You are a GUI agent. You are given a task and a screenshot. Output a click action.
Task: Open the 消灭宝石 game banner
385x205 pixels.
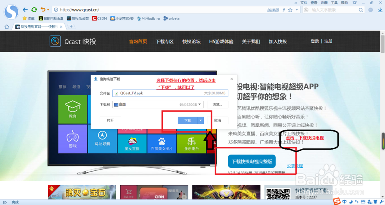click(82, 192)
